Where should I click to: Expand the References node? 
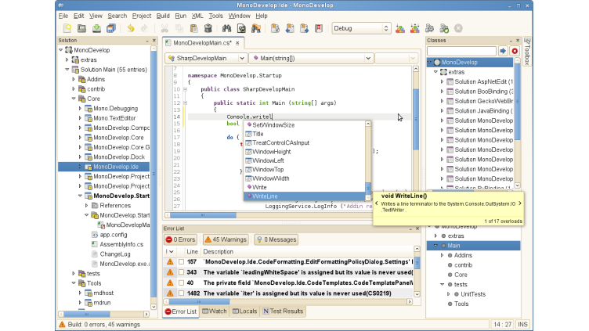tap(86, 206)
